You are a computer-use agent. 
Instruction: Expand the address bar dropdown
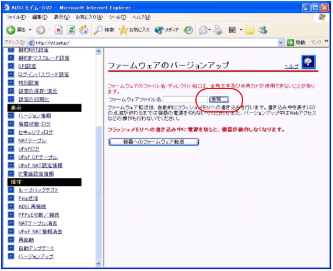tap(281, 43)
